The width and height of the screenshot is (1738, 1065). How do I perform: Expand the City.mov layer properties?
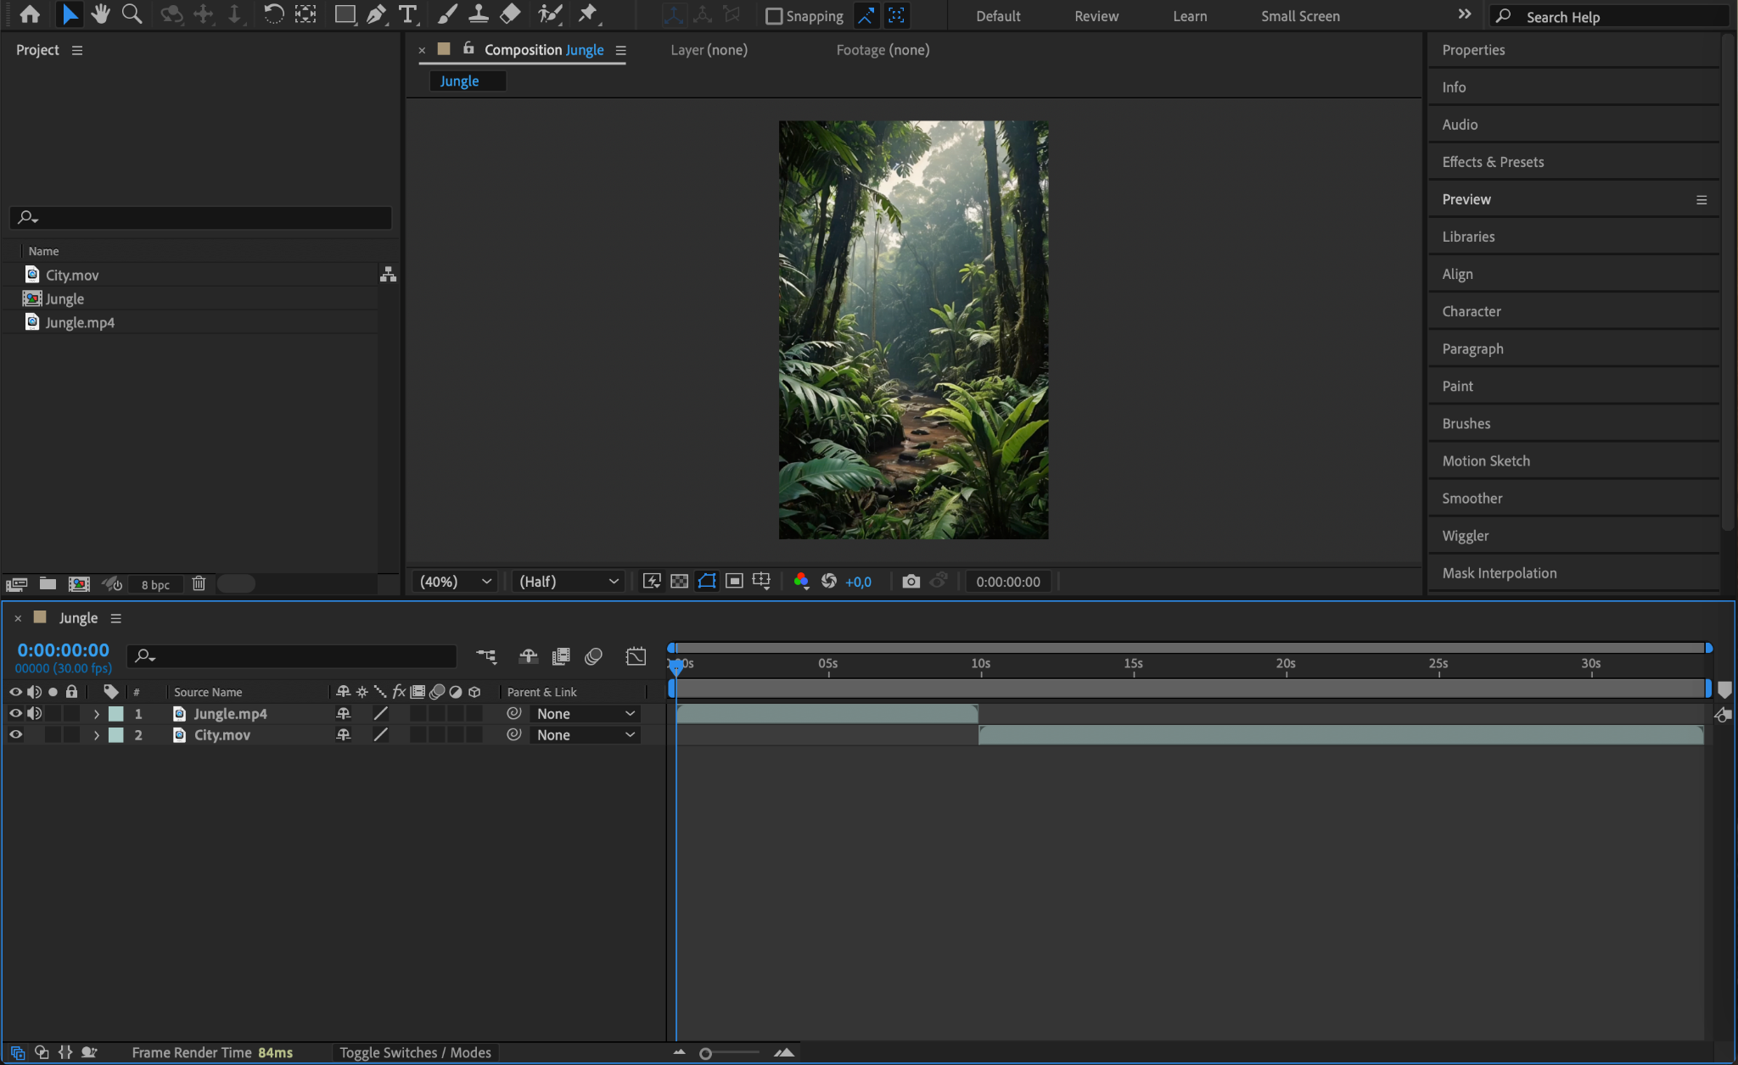[96, 735]
